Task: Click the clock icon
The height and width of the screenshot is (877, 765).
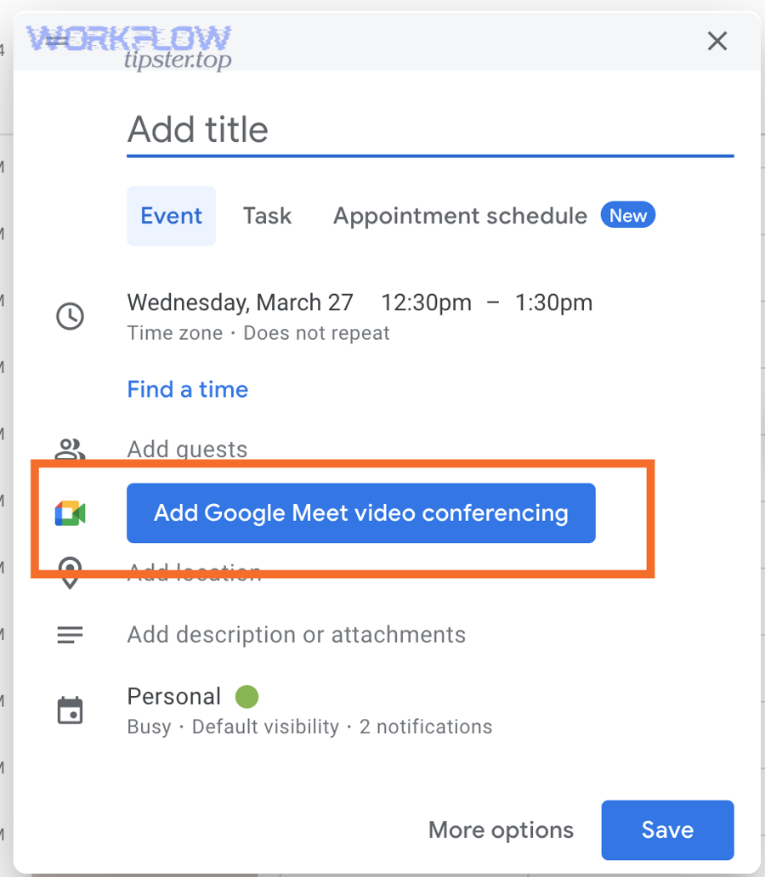Action: click(x=70, y=316)
